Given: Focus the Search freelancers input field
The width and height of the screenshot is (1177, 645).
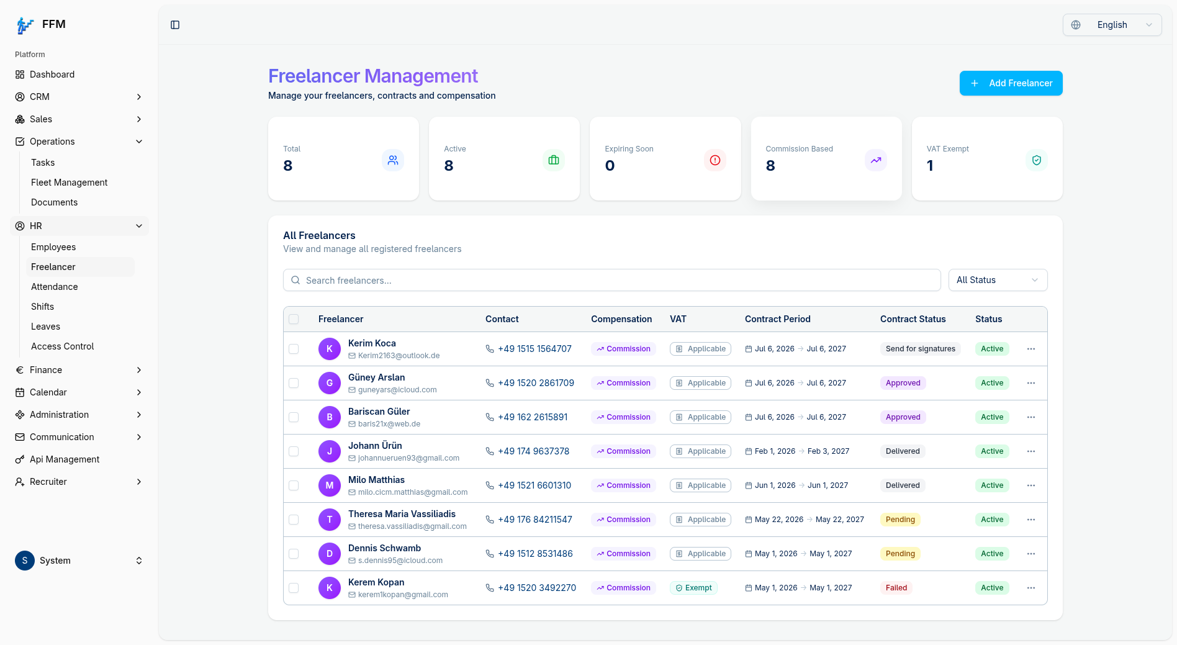Looking at the screenshot, I should 611,280.
